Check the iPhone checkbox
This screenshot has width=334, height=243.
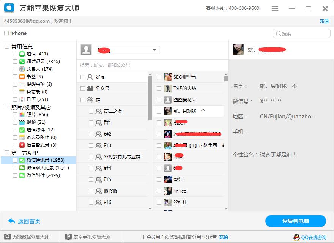6,33
